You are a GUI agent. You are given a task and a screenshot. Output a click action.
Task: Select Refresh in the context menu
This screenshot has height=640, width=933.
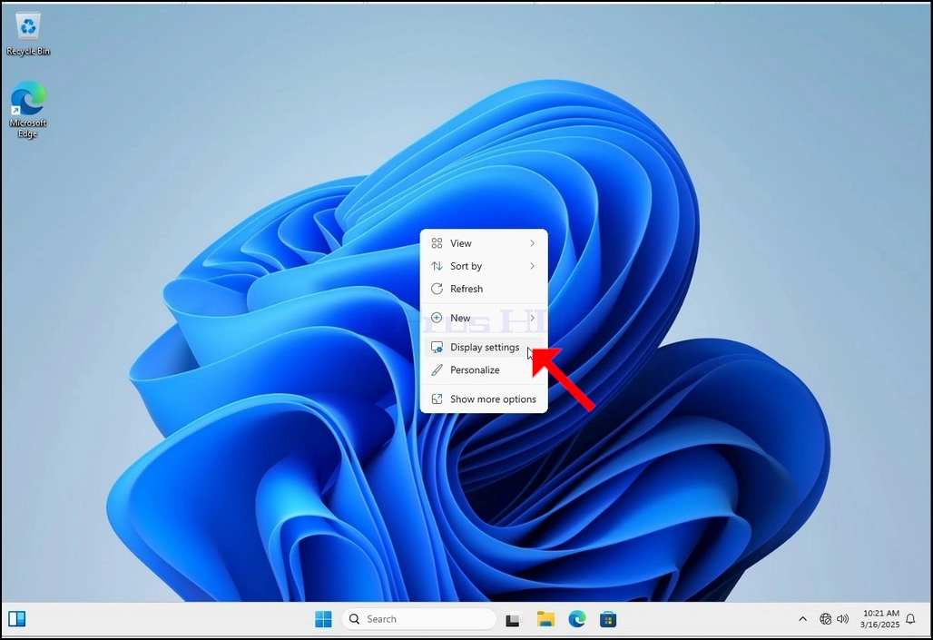click(484, 289)
